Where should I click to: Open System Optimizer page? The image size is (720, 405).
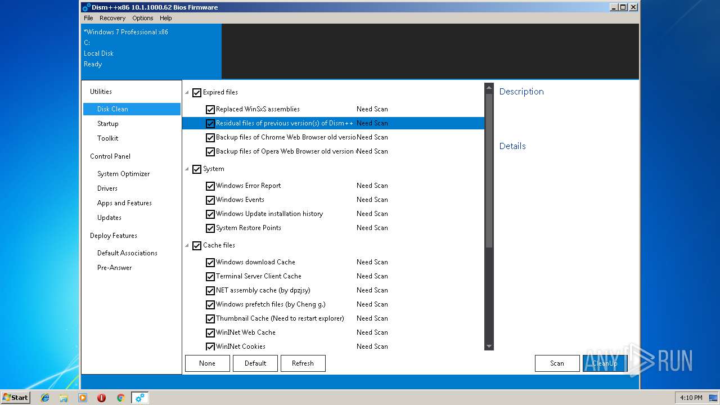[124, 174]
